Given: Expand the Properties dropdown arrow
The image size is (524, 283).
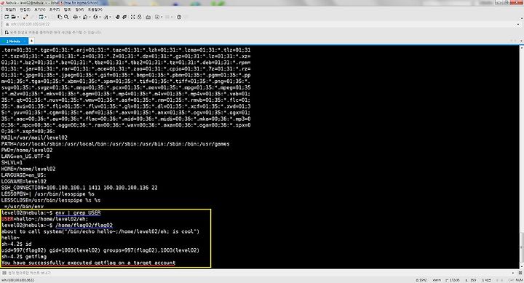Looking at the screenshot, I should point(46,17).
